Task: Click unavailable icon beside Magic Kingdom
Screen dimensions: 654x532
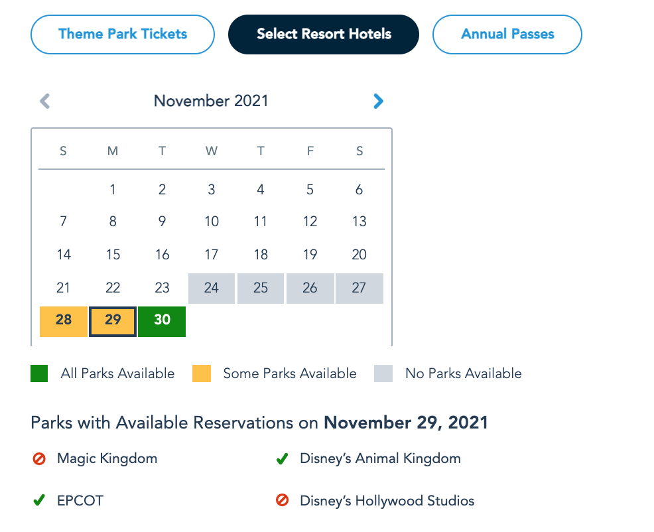Action: click(39, 458)
